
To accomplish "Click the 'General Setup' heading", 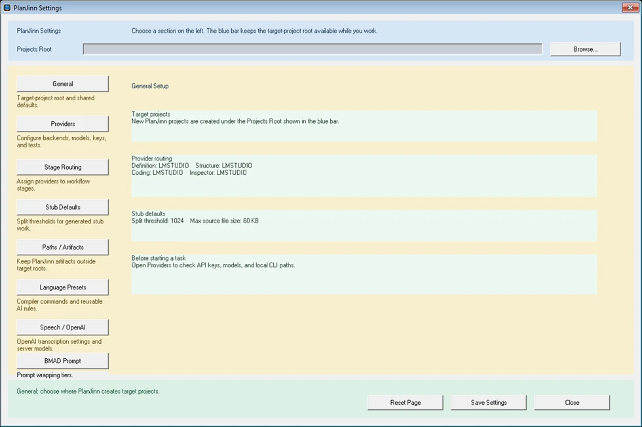I will [x=150, y=86].
